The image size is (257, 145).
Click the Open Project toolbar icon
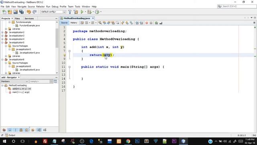pyautogui.click(x=16, y=12)
